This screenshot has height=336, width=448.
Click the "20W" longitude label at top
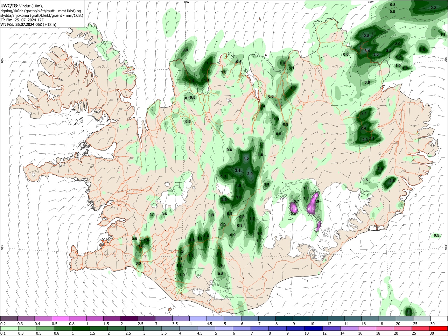point(186,2)
